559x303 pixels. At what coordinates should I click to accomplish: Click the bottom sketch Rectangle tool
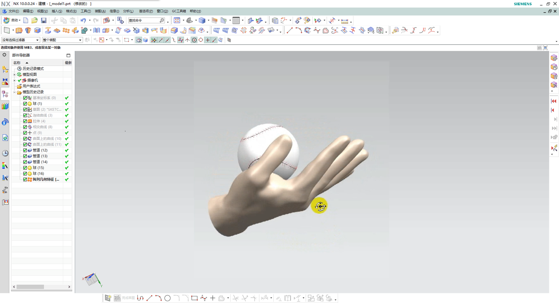coord(194,298)
